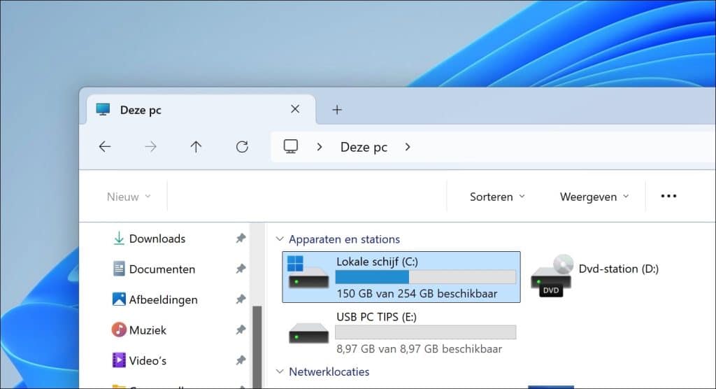Select the Dvd-station (D:) drive icon
This screenshot has height=389, width=716.
tap(552, 276)
